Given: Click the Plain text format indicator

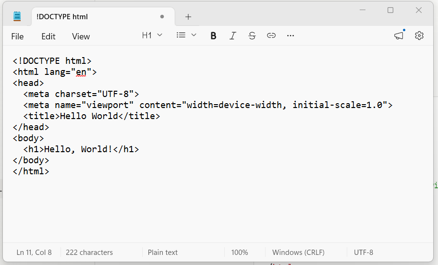Looking at the screenshot, I should click(163, 252).
